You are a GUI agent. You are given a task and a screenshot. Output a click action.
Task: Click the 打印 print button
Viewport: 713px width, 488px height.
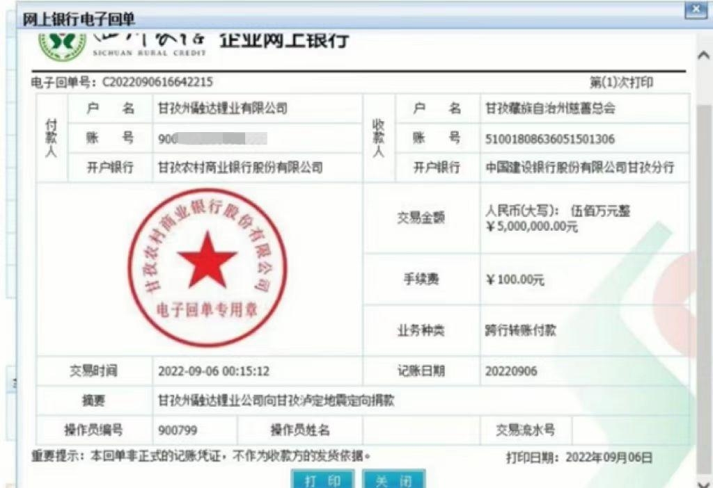coord(323,480)
